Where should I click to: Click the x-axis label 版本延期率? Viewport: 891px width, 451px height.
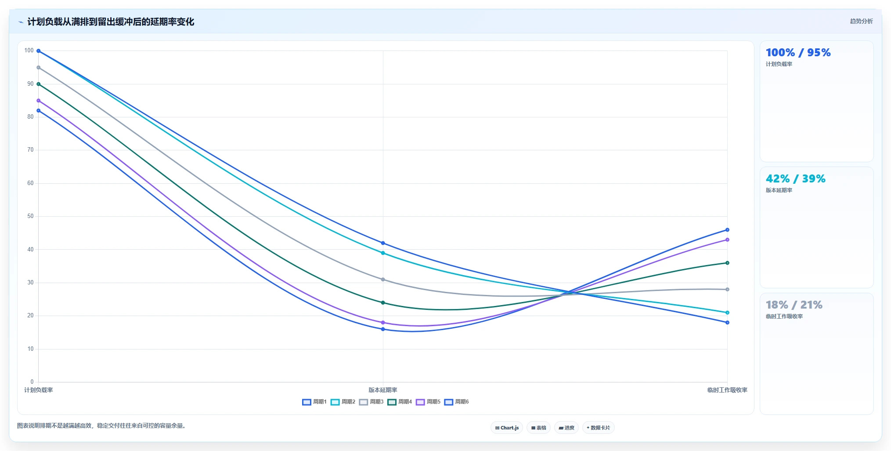pos(383,390)
